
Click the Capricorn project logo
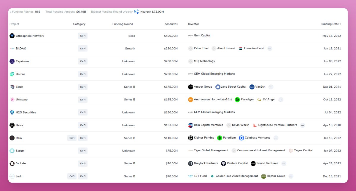[12, 61]
